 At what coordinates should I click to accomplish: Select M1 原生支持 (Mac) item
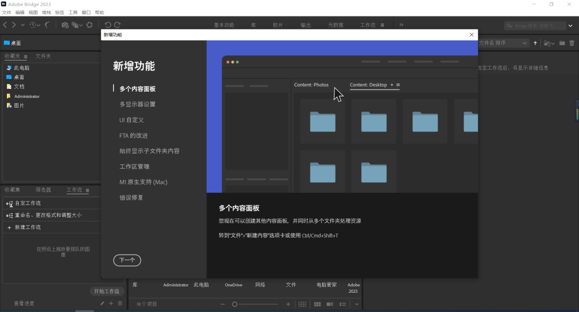[x=143, y=182]
